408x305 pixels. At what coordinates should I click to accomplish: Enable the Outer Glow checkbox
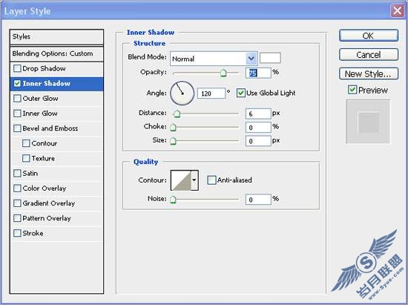[x=17, y=99]
